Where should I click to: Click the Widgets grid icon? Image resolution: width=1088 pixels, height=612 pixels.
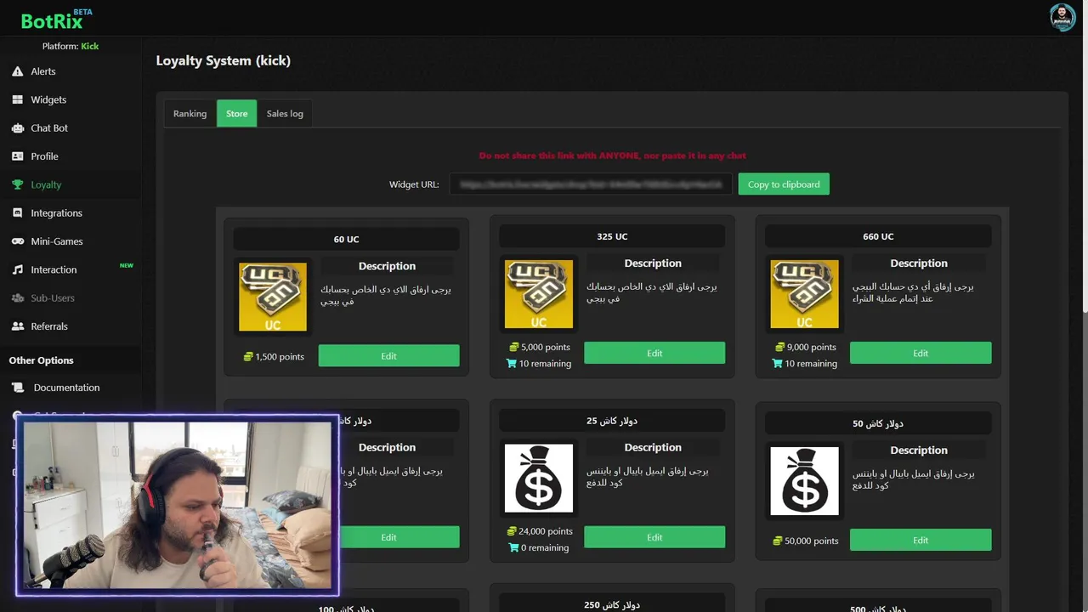(x=17, y=99)
